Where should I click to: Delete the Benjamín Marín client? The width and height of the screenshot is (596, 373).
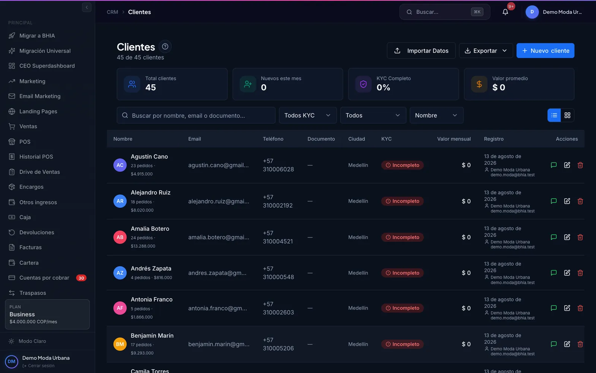[x=580, y=344]
